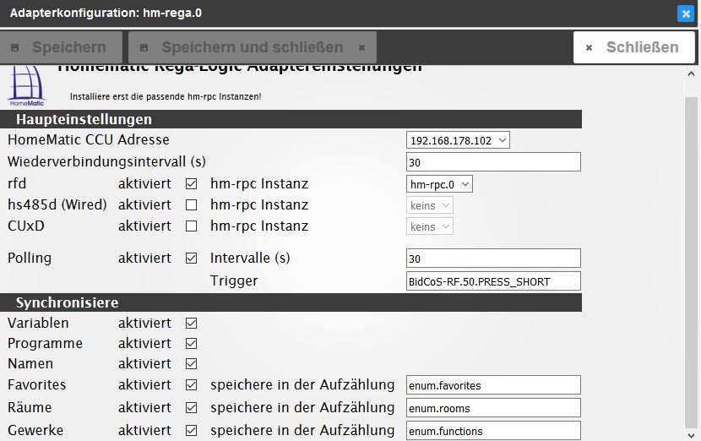Open the rfd hm-rpc Instanz dropdown

coord(439,184)
